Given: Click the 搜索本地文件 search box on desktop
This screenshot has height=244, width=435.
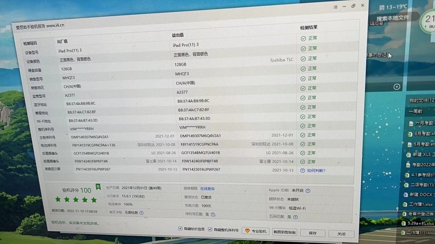Looking at the screenshot, I should (x=393, y=18).
